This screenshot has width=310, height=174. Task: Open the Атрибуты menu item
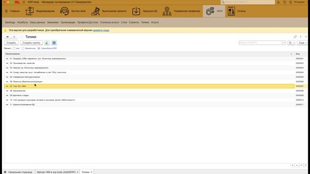pos(23,22)
